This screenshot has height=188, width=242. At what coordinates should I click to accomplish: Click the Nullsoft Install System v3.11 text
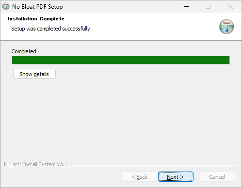click(x=37, y=164)
